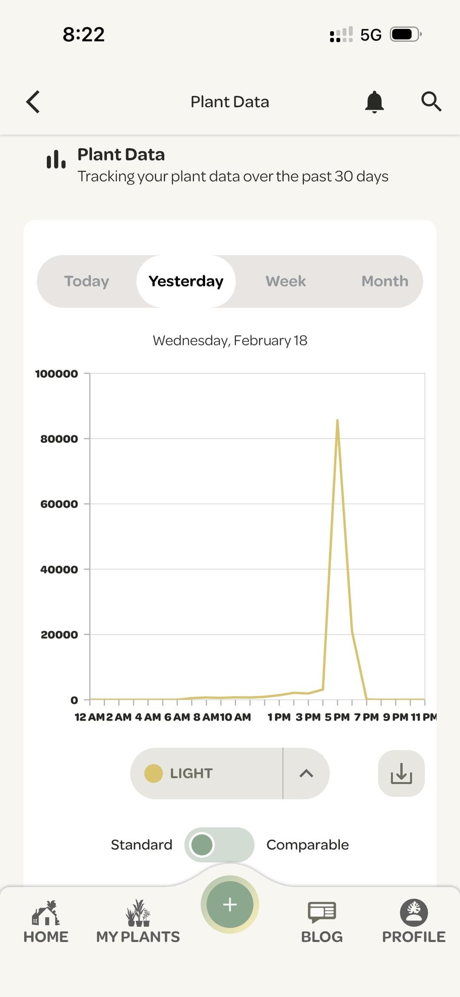Viewport: 460px width, 997px height.
Task: Switch to Week tab
Action: (x=285, y=281)
